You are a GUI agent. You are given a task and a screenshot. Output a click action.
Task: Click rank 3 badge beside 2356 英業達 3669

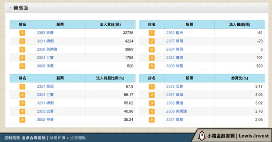tap(22, 50)
